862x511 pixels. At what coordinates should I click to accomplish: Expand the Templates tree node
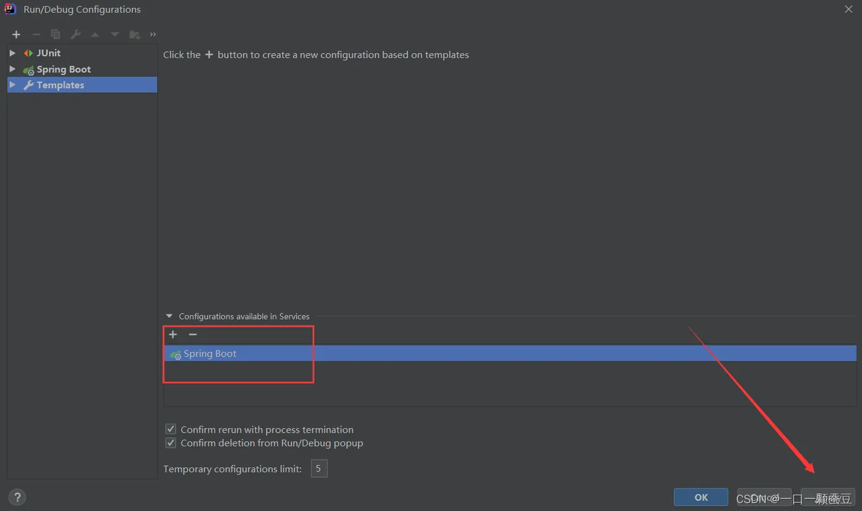pyautogui.click(x=12, y=85)
